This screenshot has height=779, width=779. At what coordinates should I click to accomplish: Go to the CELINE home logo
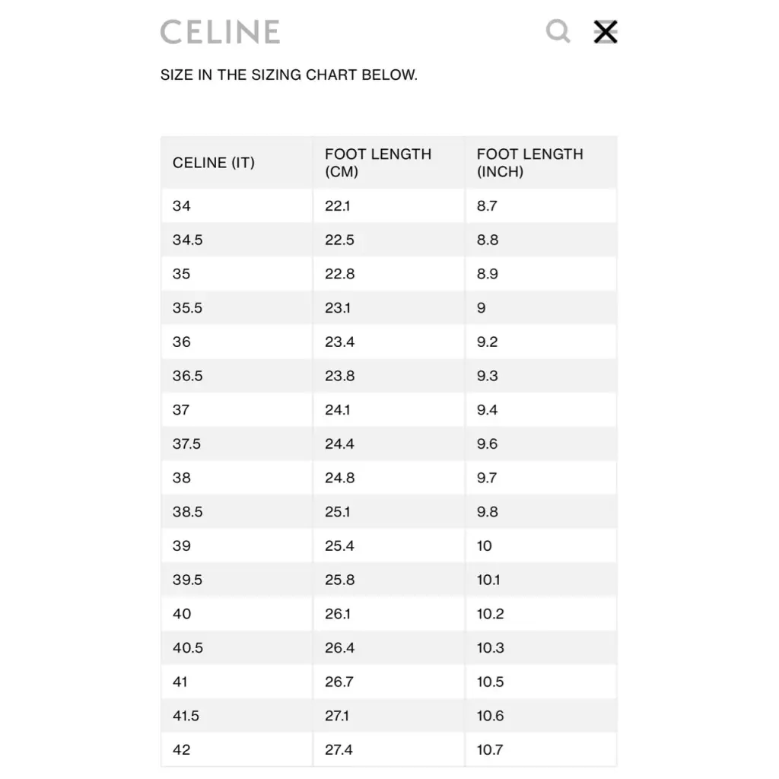click(x=220, y=32)
